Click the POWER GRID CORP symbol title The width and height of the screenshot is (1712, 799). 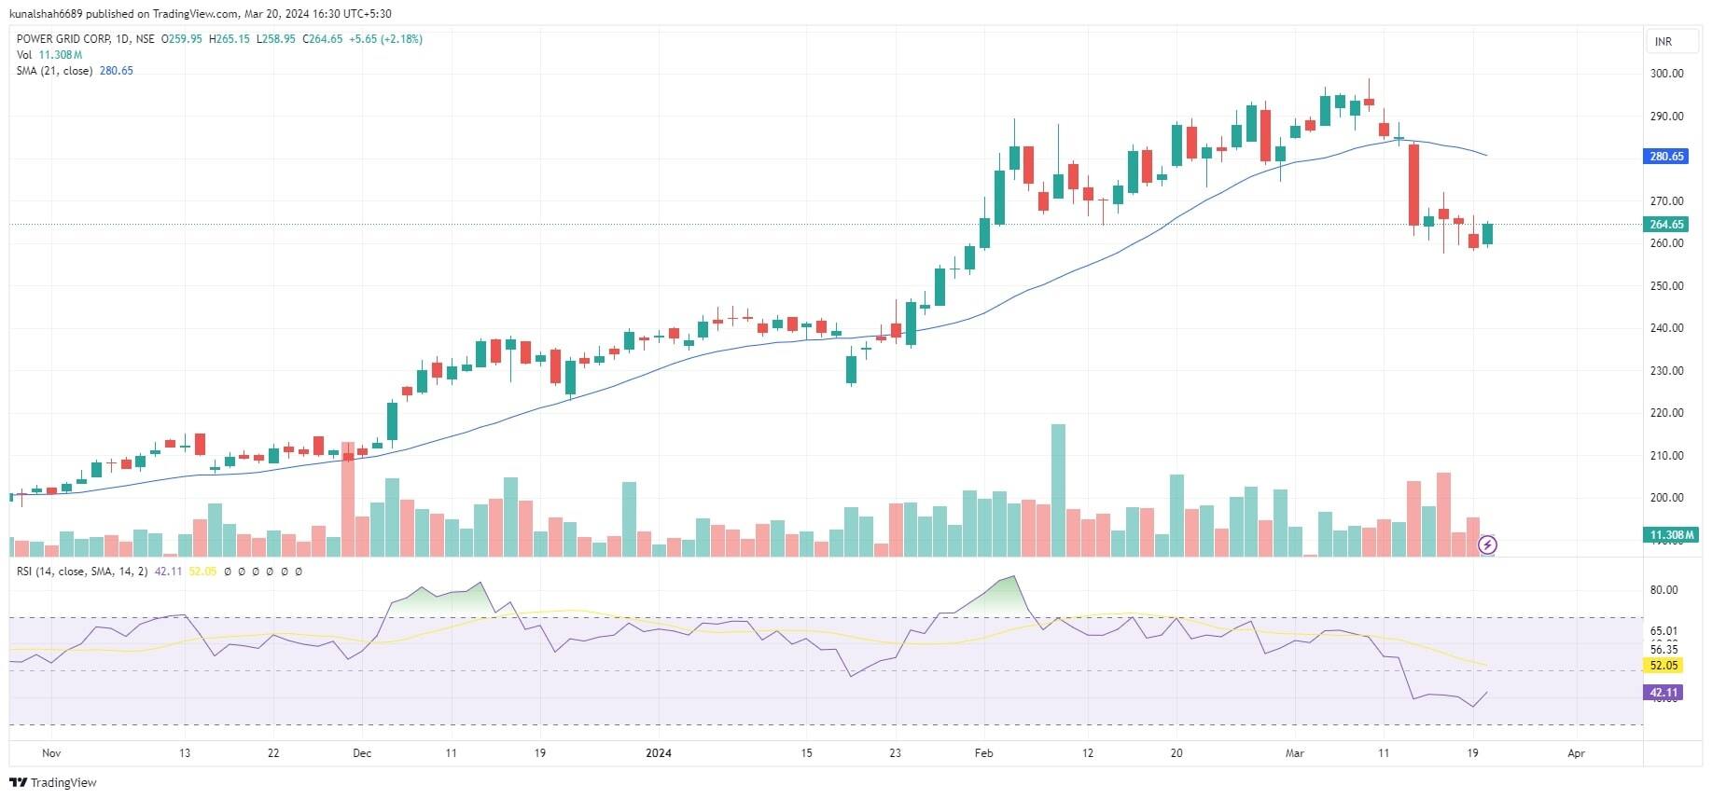point(63,39)
